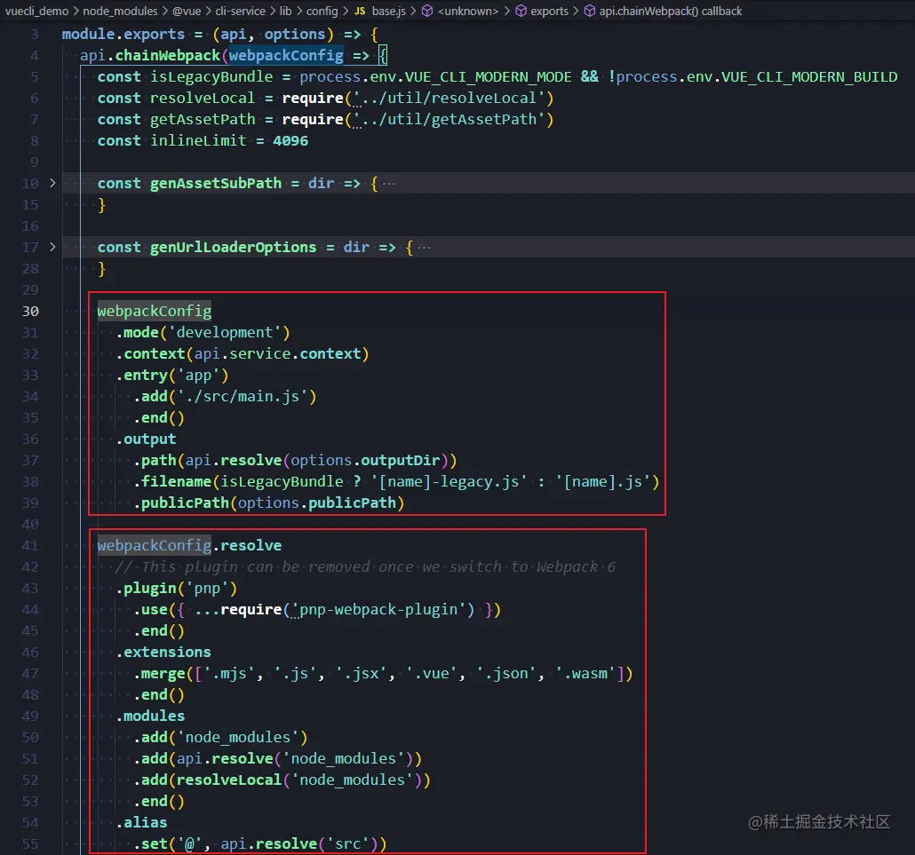Click the 'pnp' plugin string on line 43

[207, 589]
